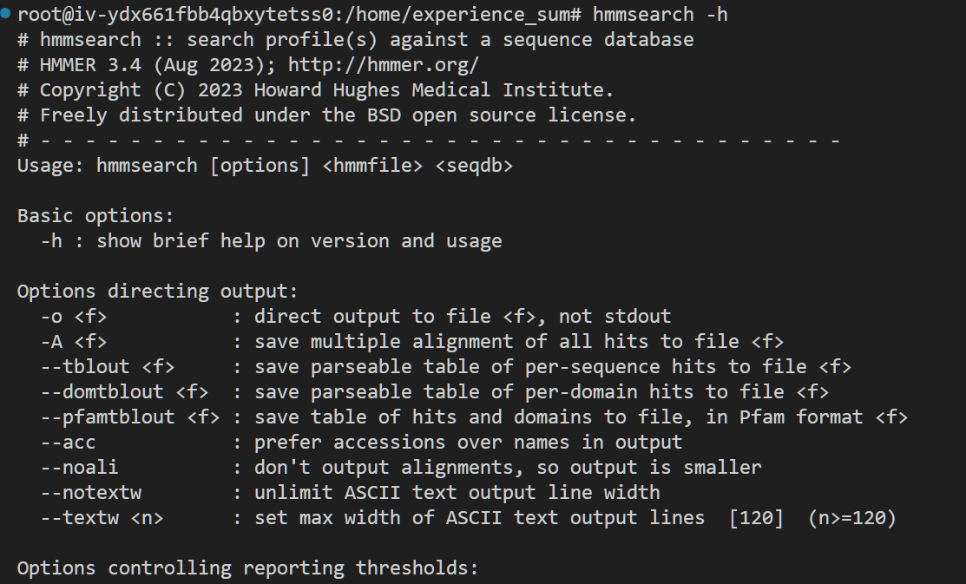Open the http://hmmer.org/ link

pos(384,65)
